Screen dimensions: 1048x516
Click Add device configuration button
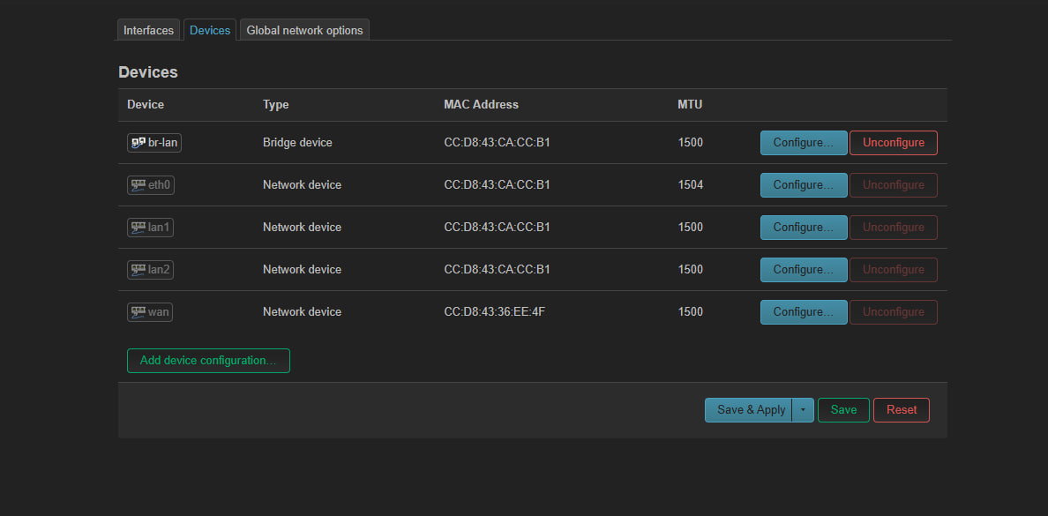tap(208, 360)
